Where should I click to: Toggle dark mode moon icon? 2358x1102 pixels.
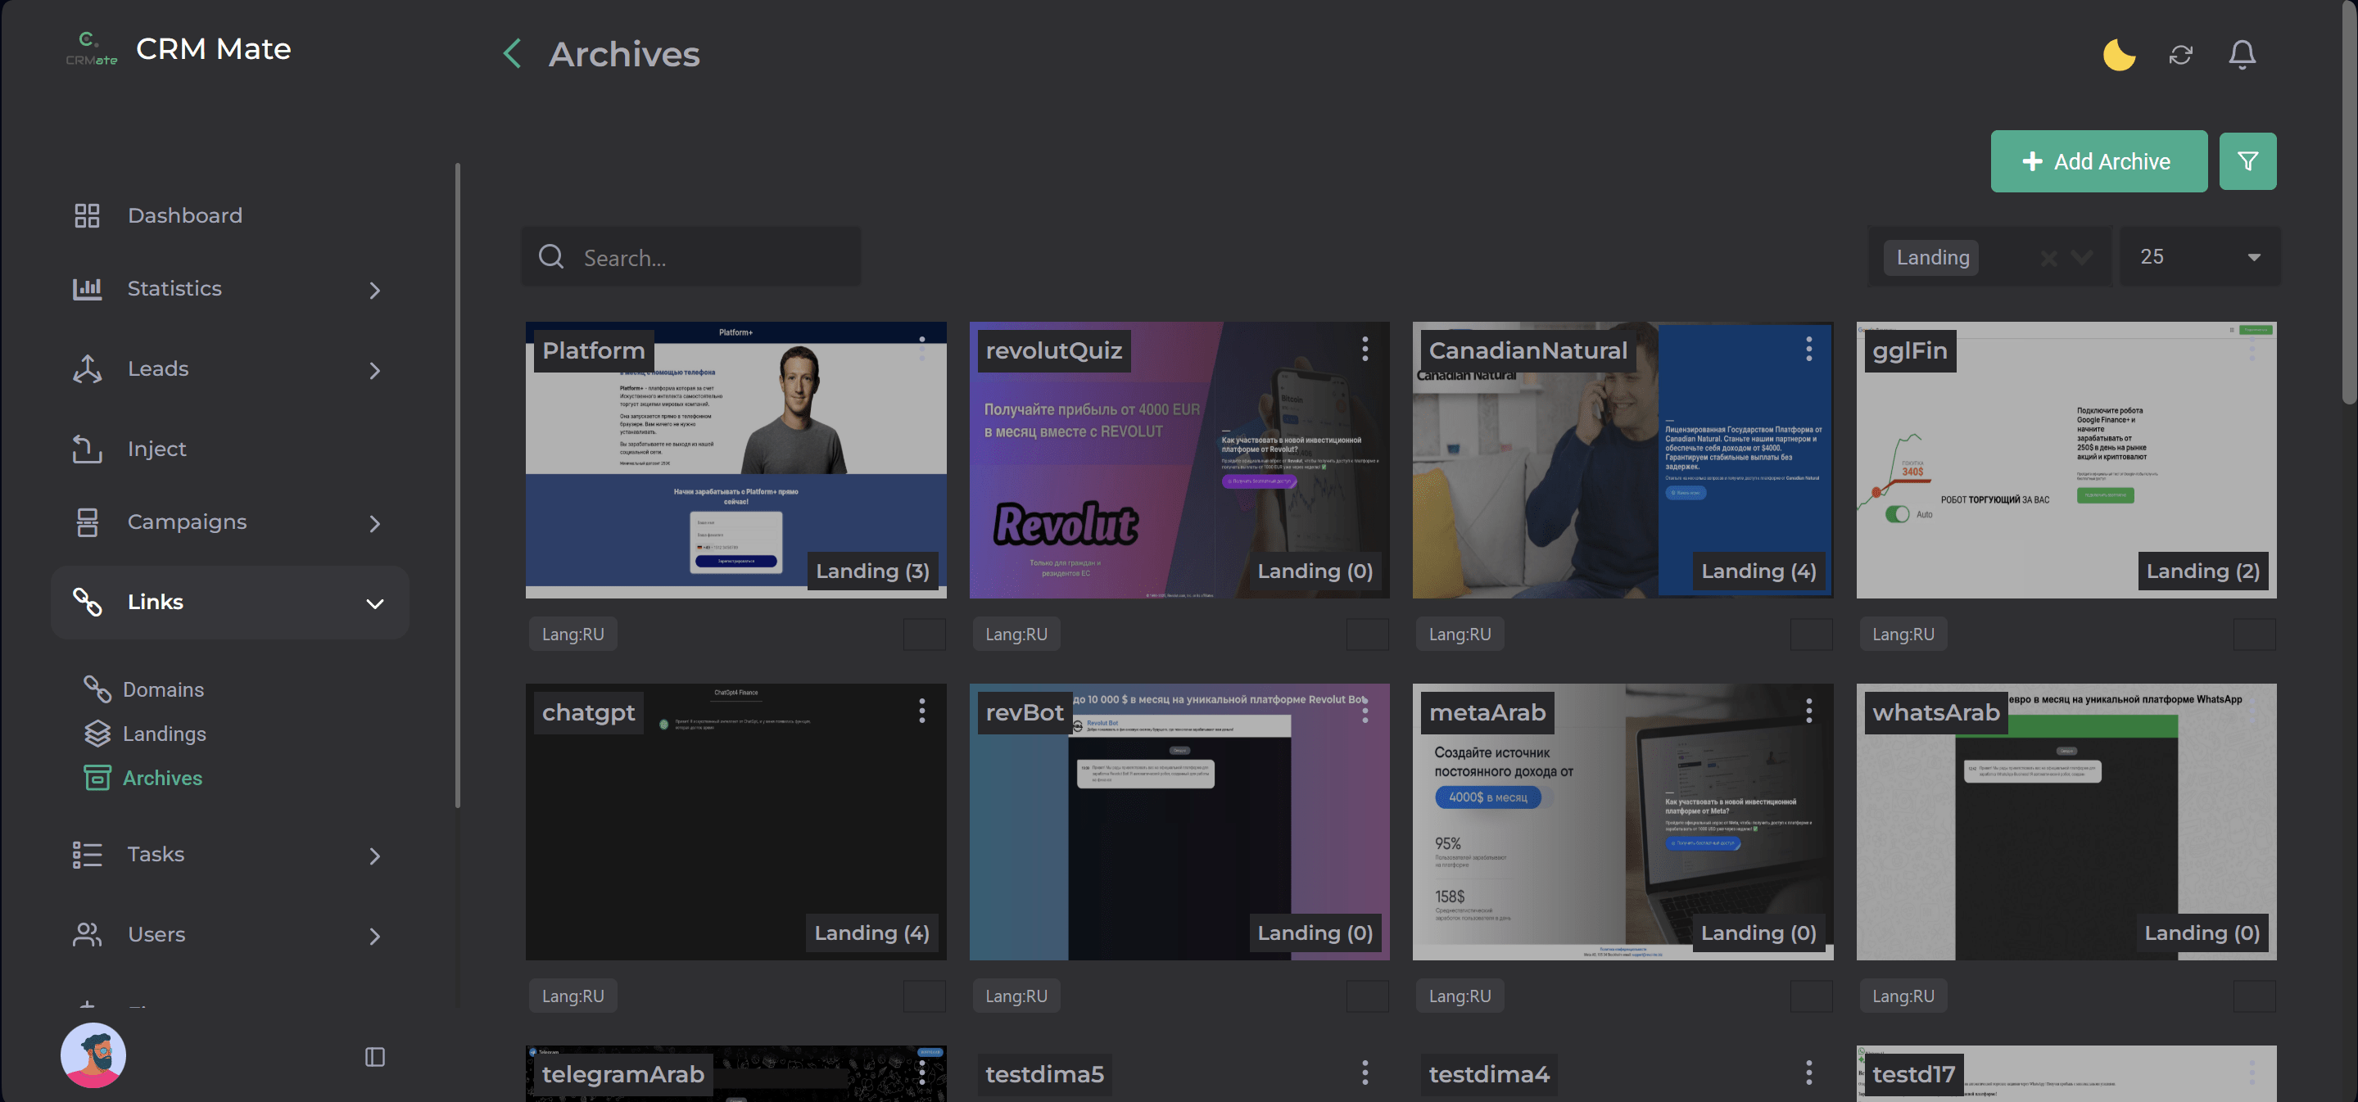pos(2118,55)
